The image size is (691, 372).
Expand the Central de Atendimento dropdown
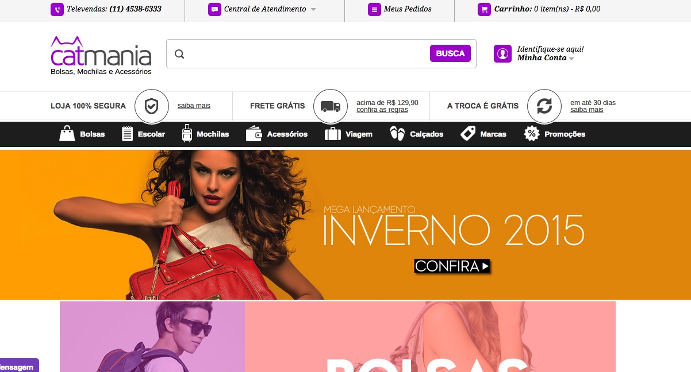[x=313, y=10]
